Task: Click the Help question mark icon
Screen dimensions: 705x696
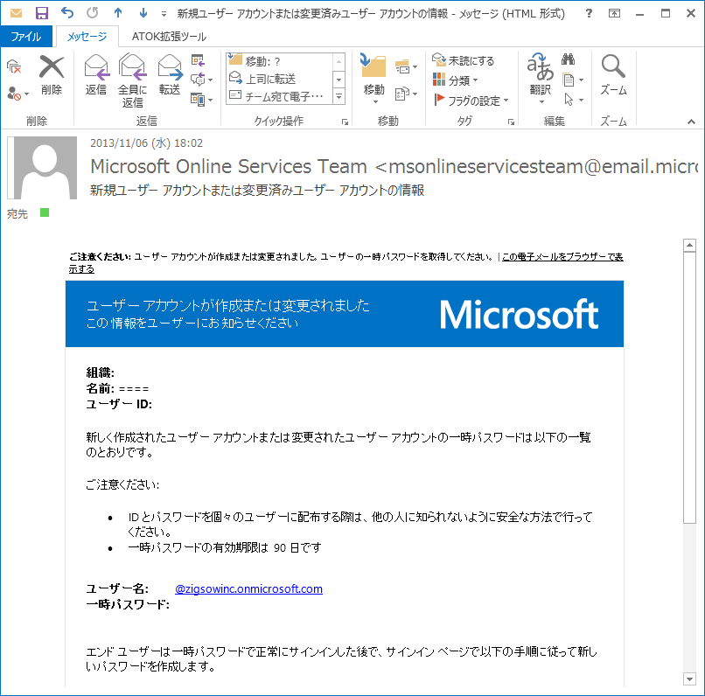Action: pyautogui.click(x=589, y=13)
